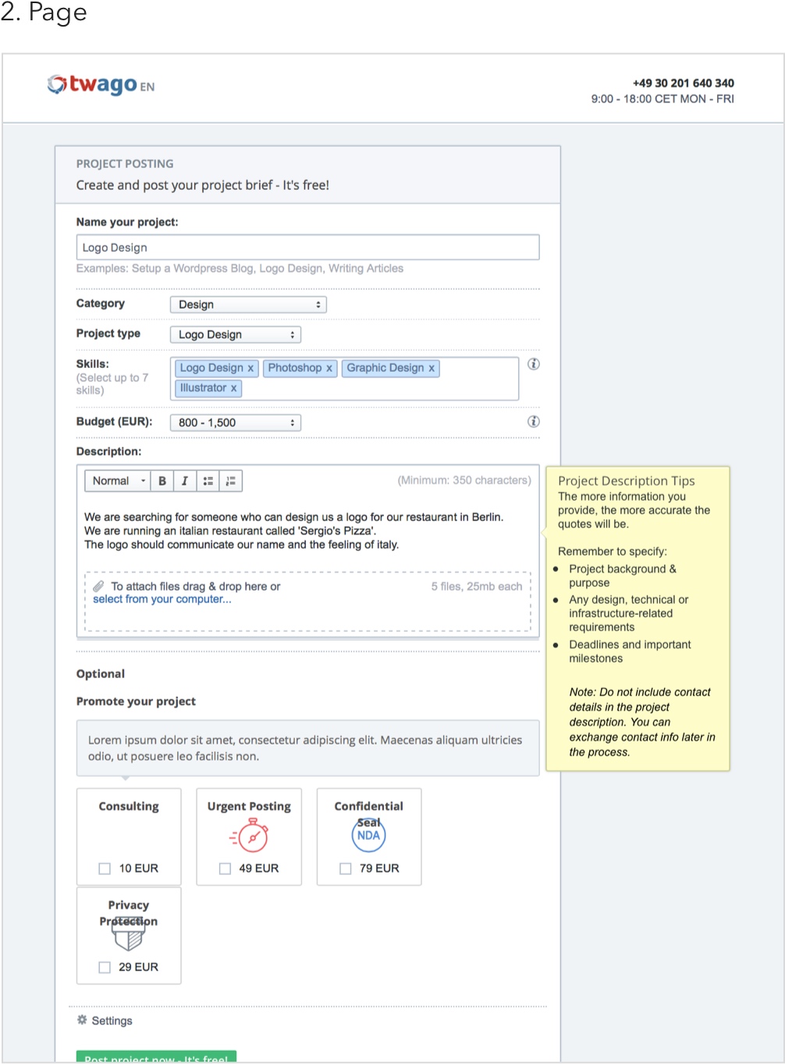785x1064 pixels.
Task: Click the 'PROJECT POSTING' heading
Action: [x=125, y=164]
